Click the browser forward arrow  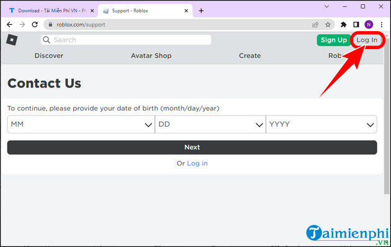click(22, 24)
